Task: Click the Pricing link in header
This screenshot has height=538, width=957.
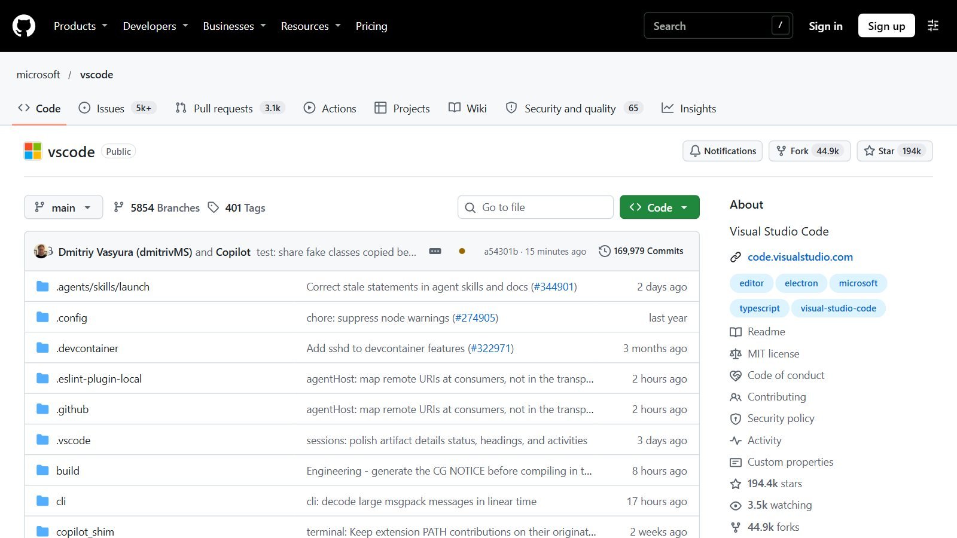Action: pyautogui.click(x=371, y=26)
